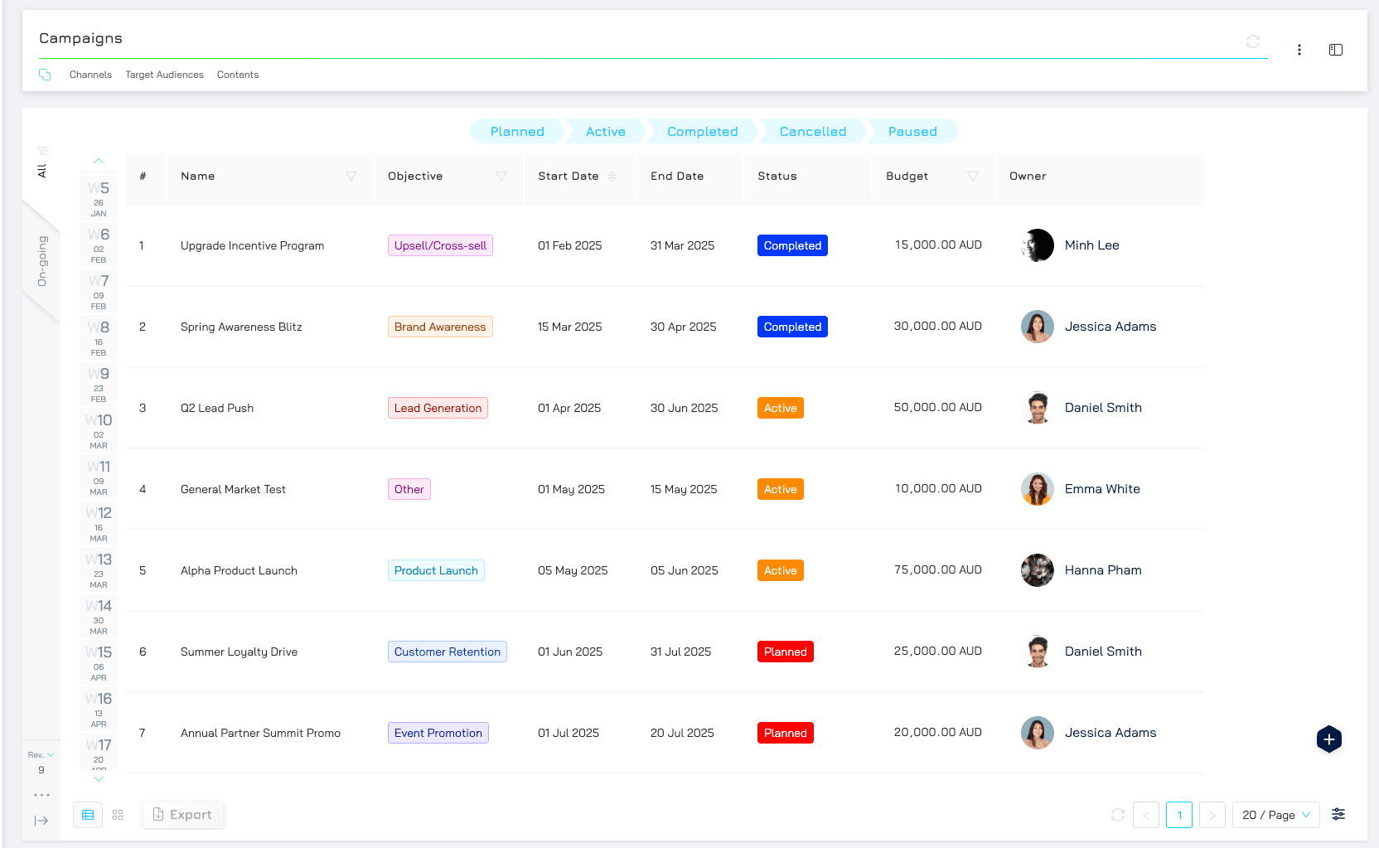
Task: Select the Completed status filter
Action: pos(702,132)
